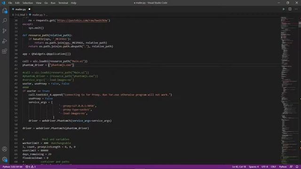The width and height of the screenshot is (301, 169).
Task: Click the editor vertical scrollbar
Action: click(300, 90)
